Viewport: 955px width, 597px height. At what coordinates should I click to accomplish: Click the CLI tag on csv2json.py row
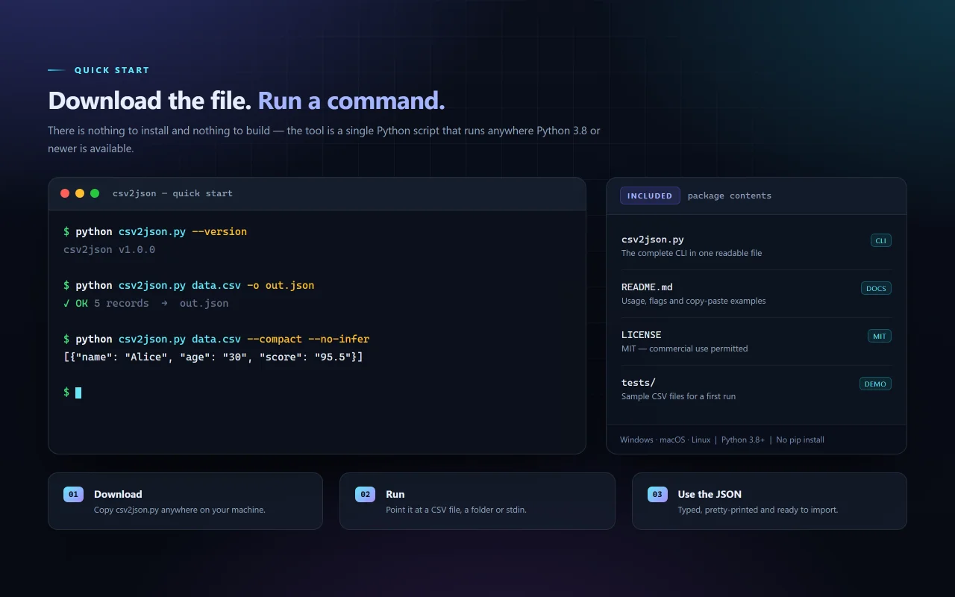coord(881,240)
